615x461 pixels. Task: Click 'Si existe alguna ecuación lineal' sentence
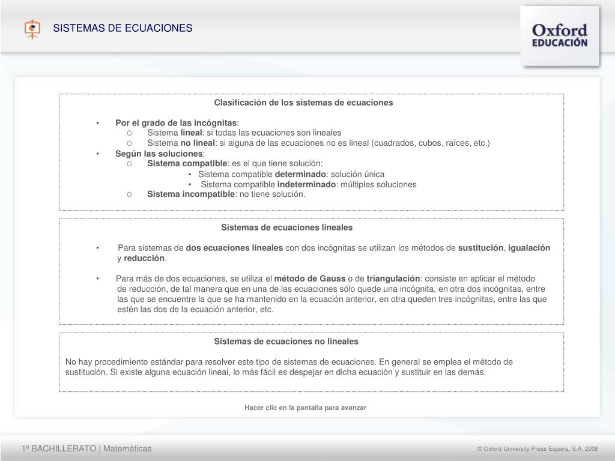[x=298, y=372]
